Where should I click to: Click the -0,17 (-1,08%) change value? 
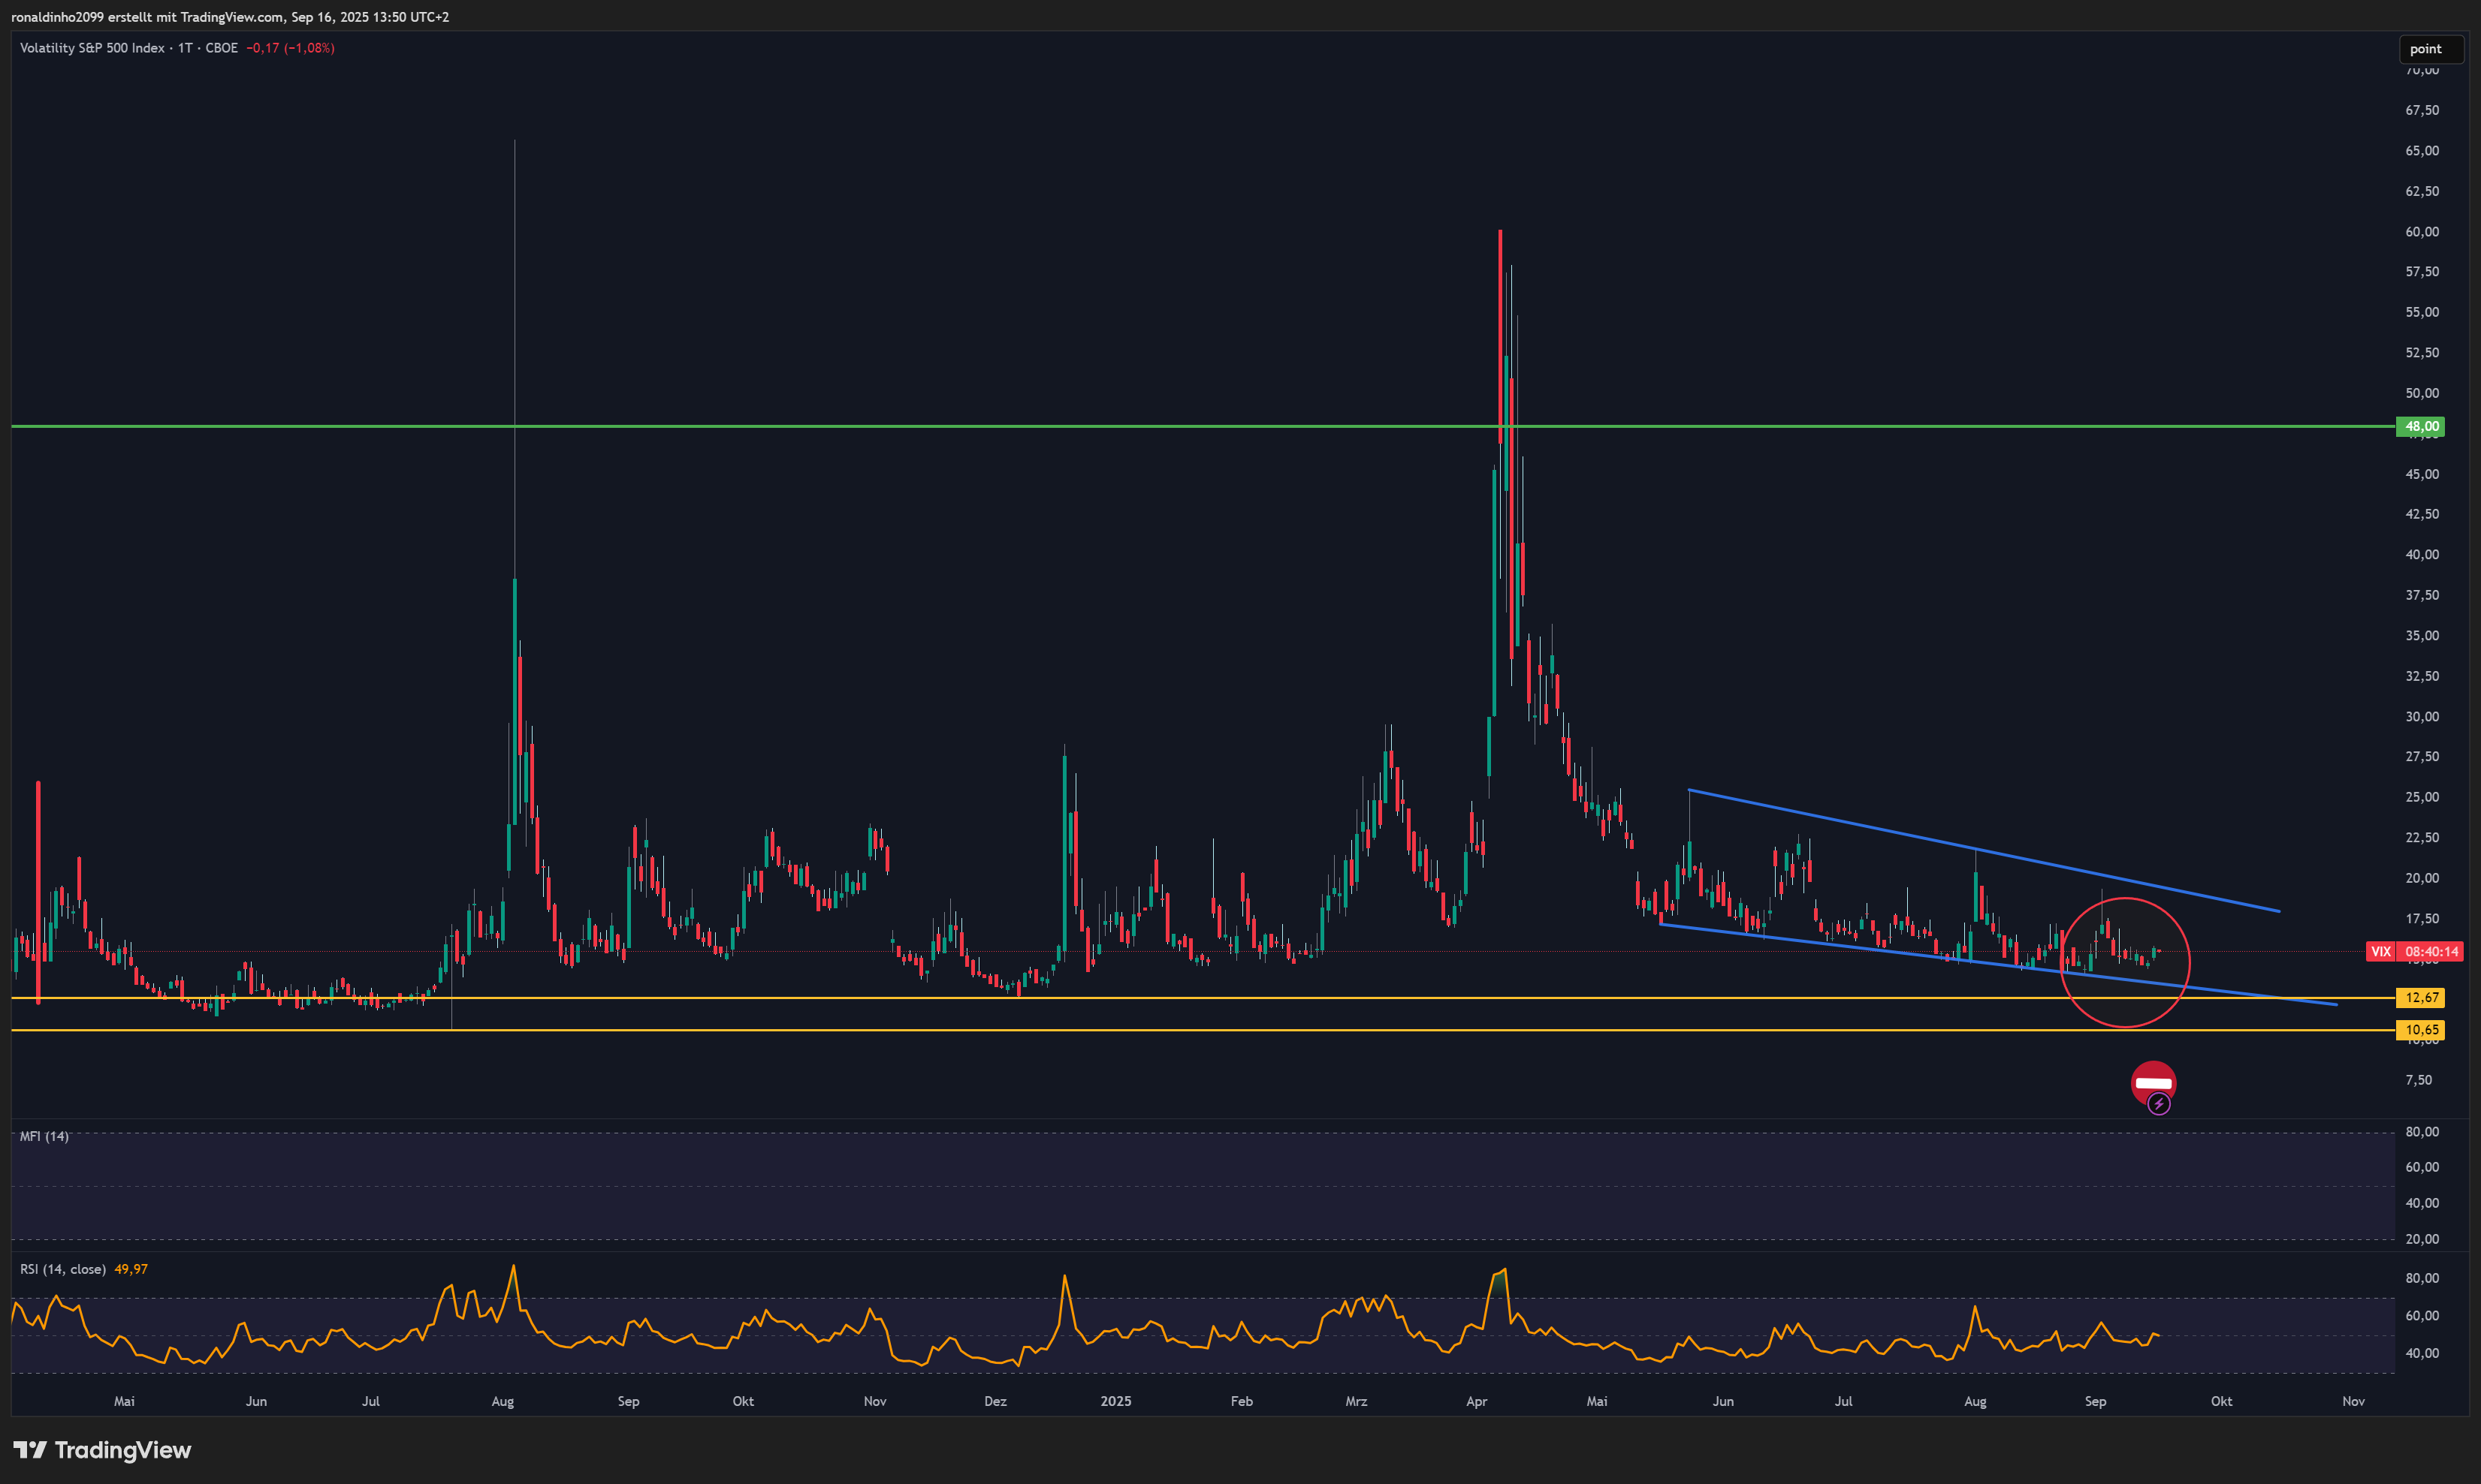coord(290,48)
